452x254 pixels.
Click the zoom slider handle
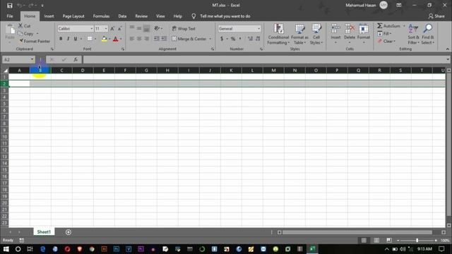coord(417,240)
